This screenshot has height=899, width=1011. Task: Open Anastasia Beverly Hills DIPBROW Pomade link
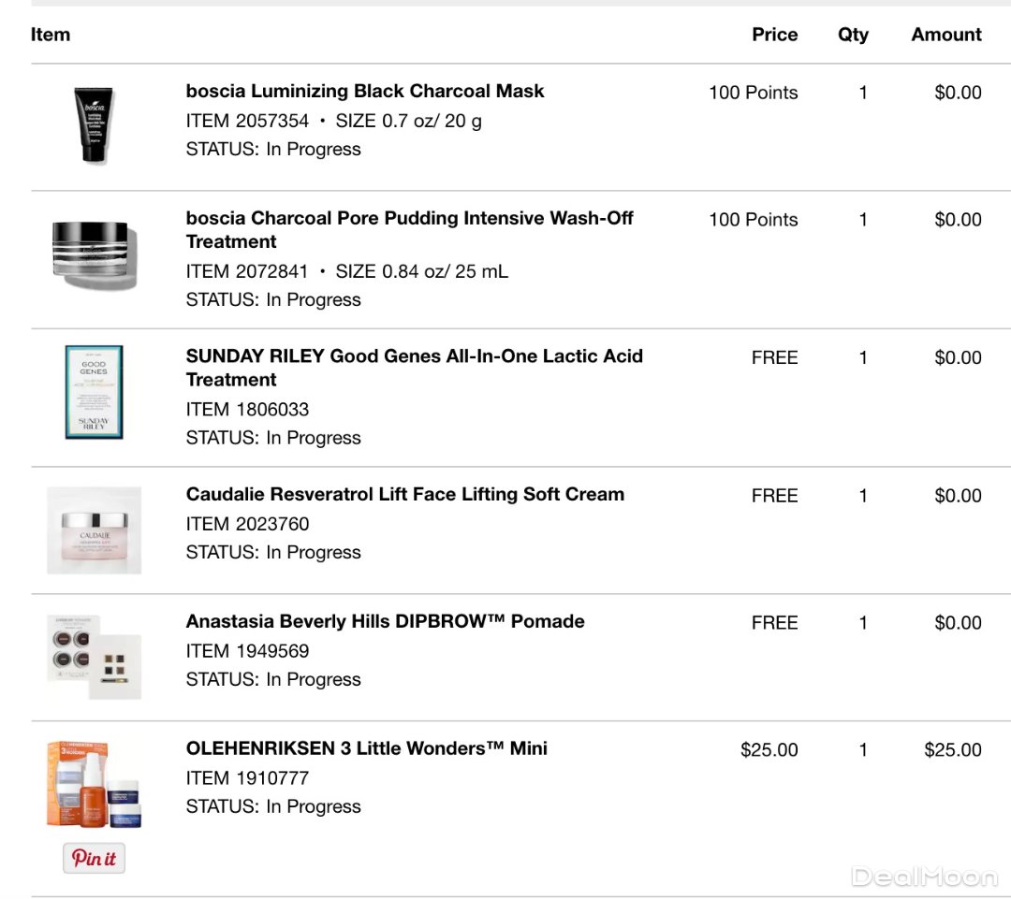[385, 622]
